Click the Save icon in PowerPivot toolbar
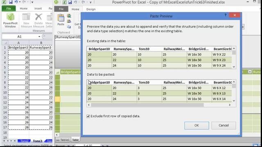Viewport: 262px width, 147px height. tap(70, 2)
